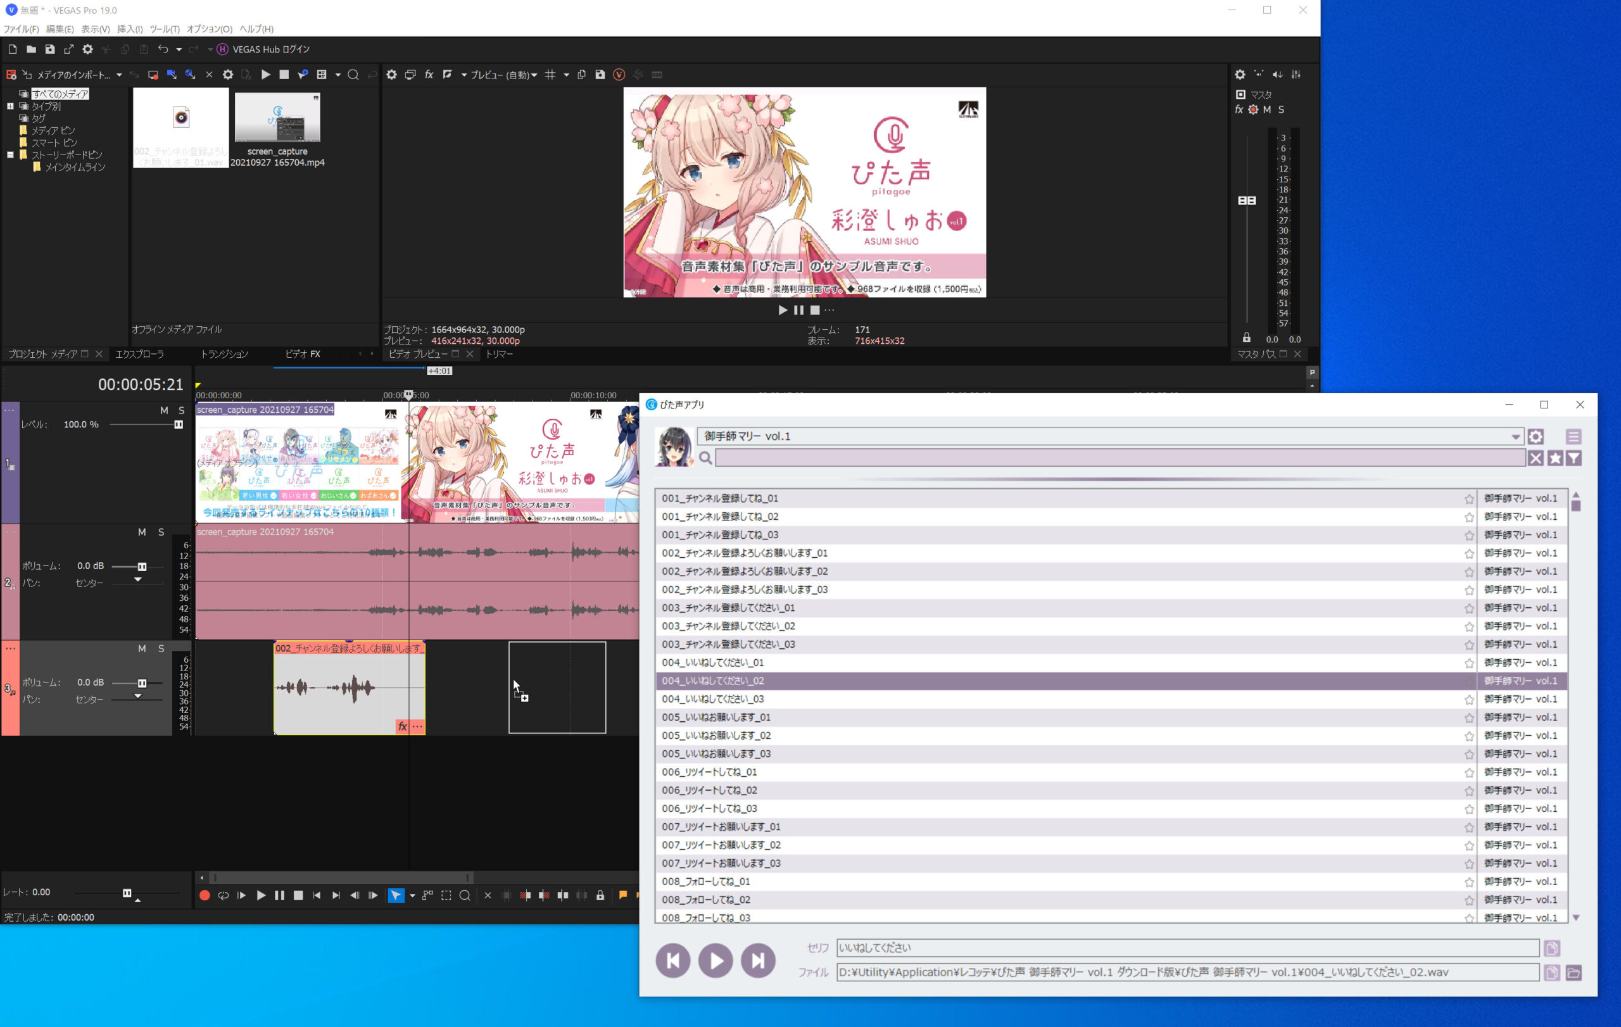Save the project with the floppy icon
Image resolution: width=1621 pixels, height=1027 pixels.
[x=50, y=49]
